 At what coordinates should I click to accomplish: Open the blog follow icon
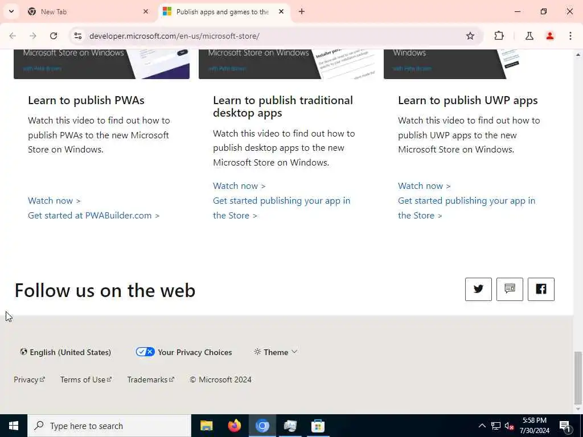510,289
